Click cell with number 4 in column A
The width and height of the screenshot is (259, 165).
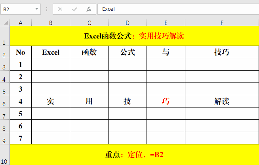pos(21,101)
